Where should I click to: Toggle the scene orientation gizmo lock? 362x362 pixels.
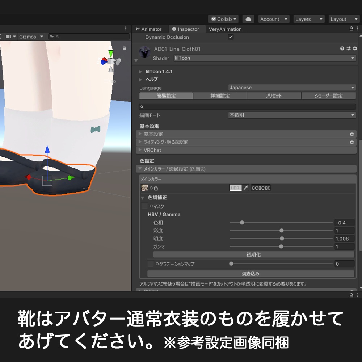[x=125, y=48]
